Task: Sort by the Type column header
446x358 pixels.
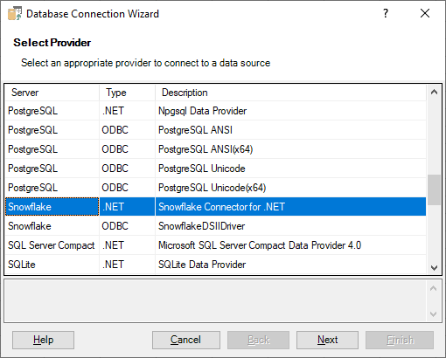Action: click(127, 93)
